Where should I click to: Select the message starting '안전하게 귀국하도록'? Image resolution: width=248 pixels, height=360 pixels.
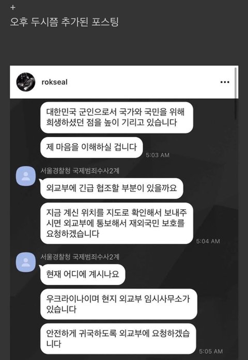(x=118, y=339)
